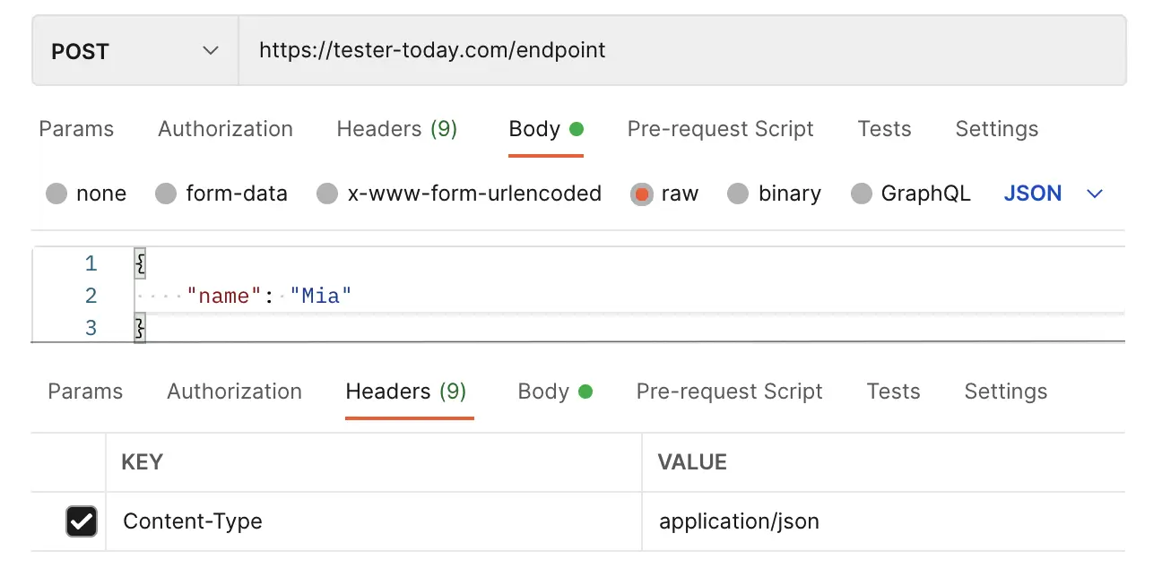Image resolution: width=1162 pixels, height=568 pixels.
Task: Go to the Params tab
Action: pyautogui.click(x=75, y=129)
